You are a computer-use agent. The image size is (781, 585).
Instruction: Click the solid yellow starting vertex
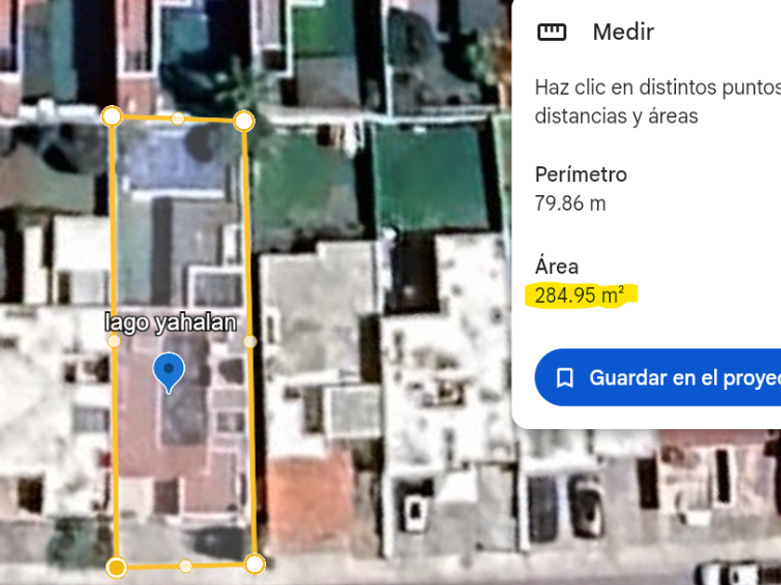click(116, 567)
